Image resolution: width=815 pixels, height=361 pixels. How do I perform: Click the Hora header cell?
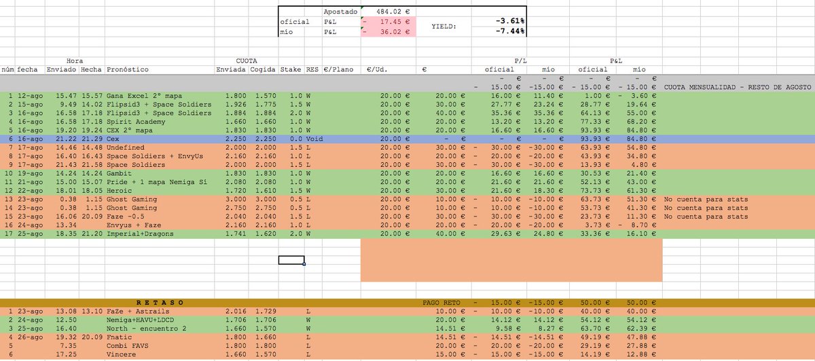75,60
